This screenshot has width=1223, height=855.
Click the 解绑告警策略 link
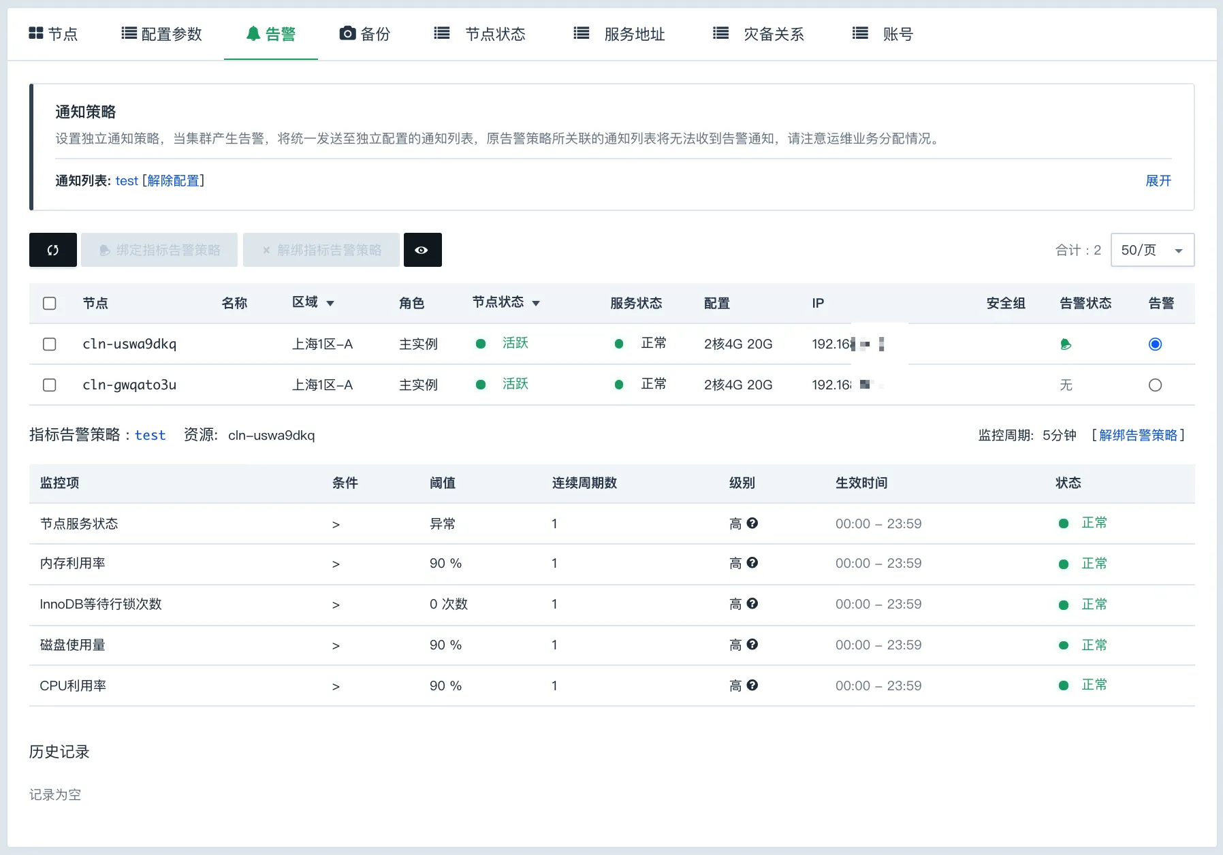click(x=1140, y=435)
